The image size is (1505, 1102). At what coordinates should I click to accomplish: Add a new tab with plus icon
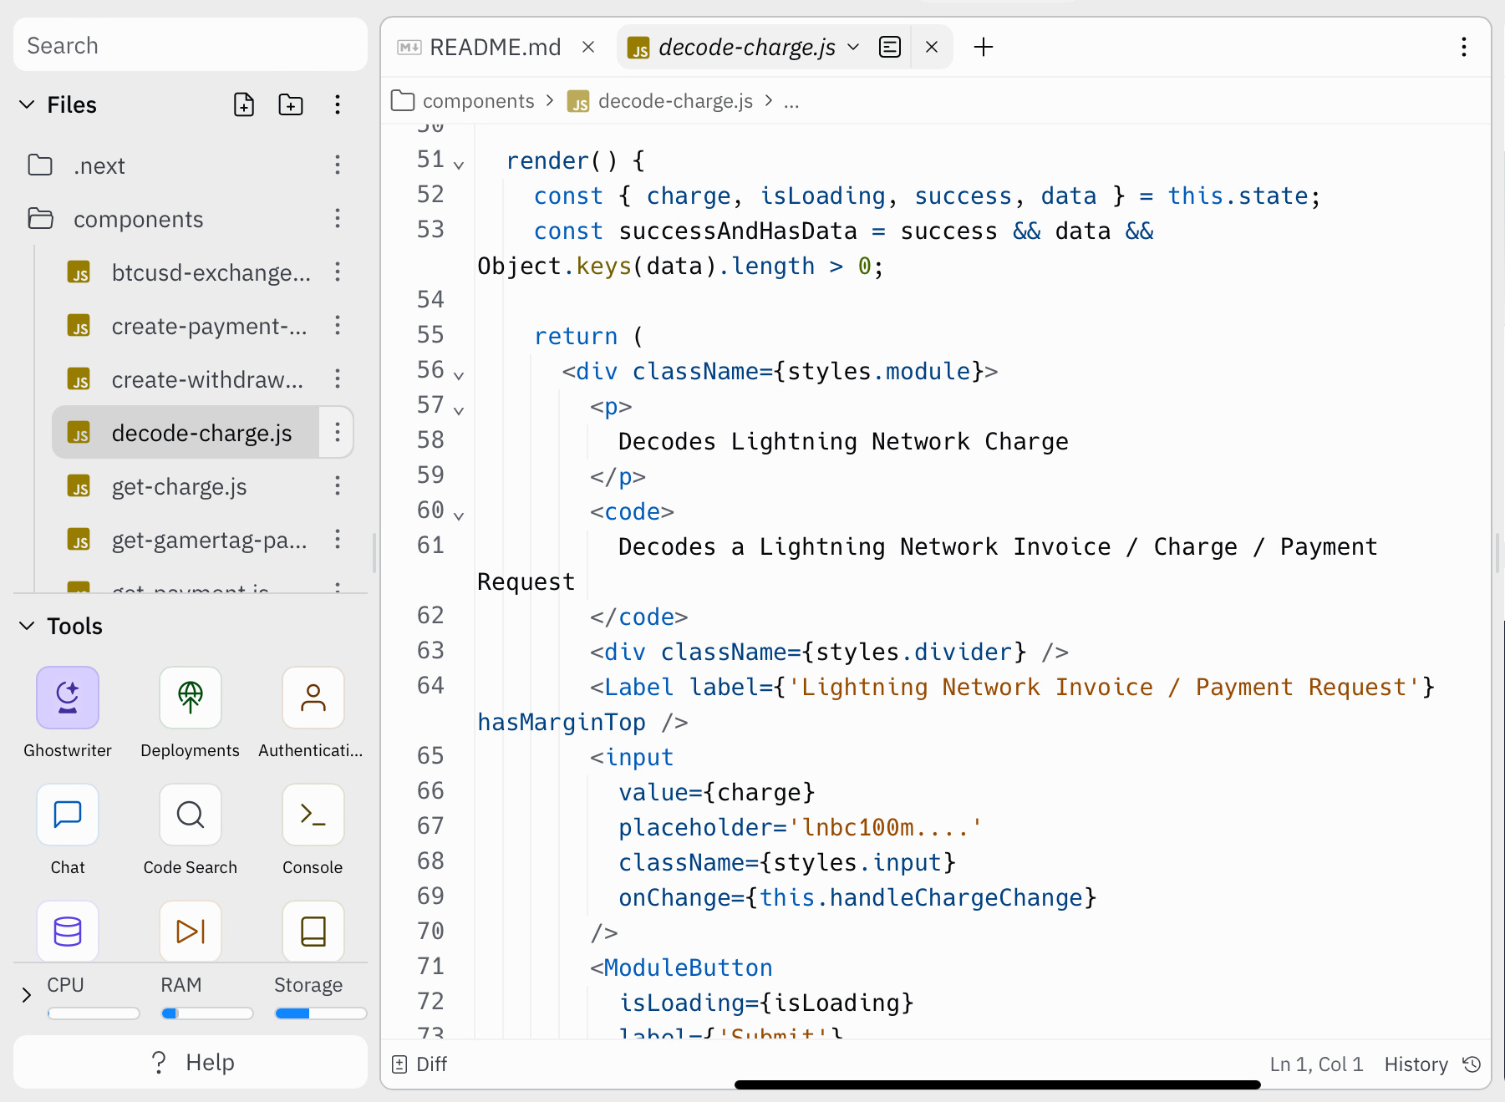coord(984,47)
